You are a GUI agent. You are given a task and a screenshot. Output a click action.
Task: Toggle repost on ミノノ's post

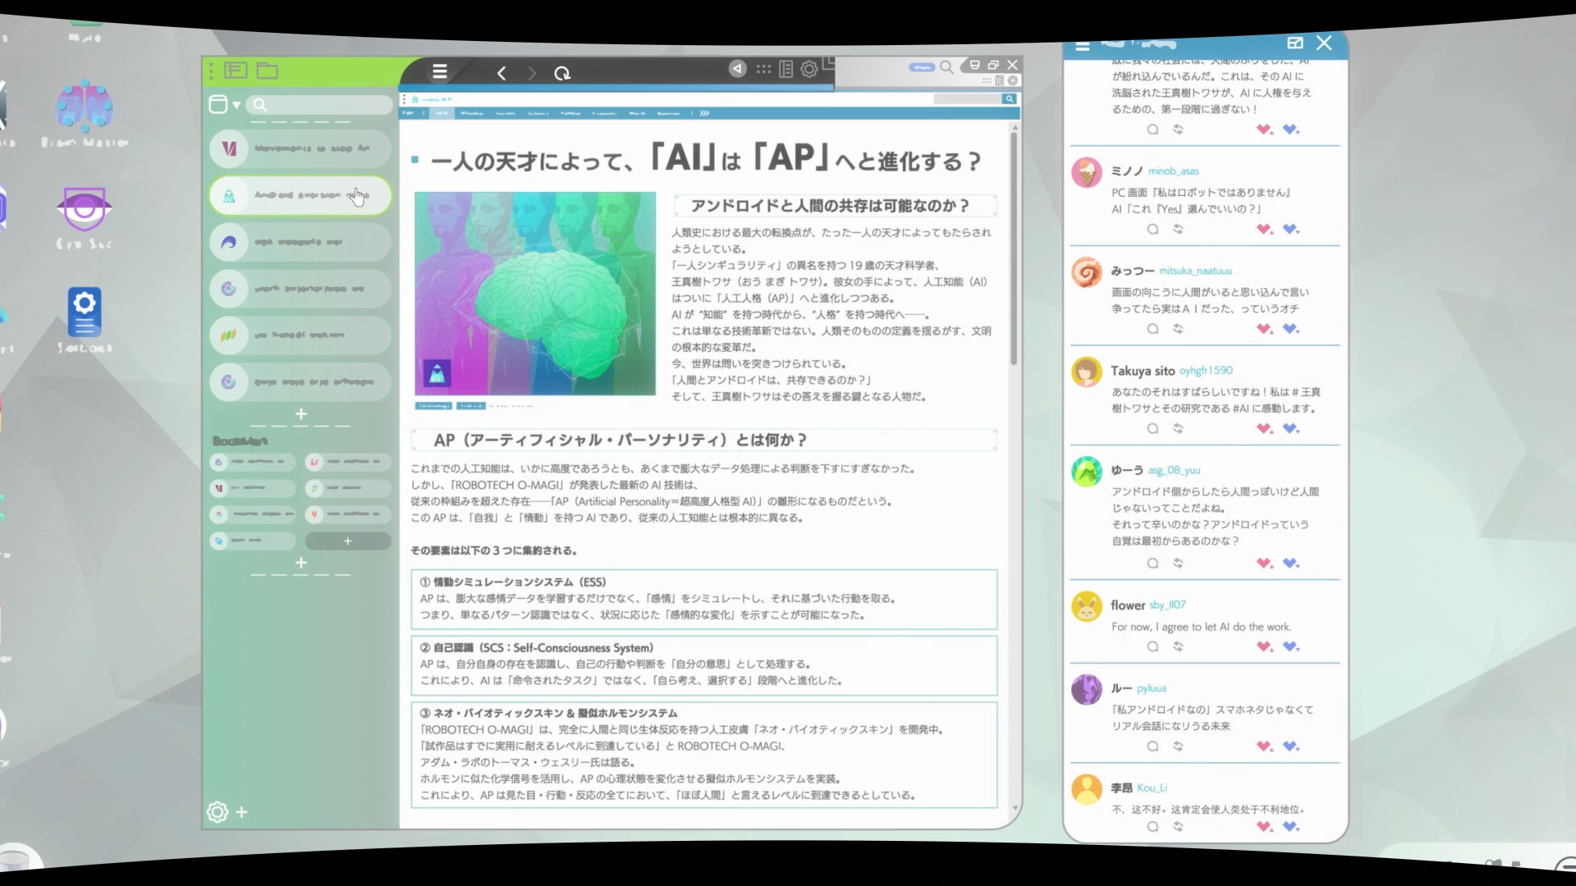1178,229
